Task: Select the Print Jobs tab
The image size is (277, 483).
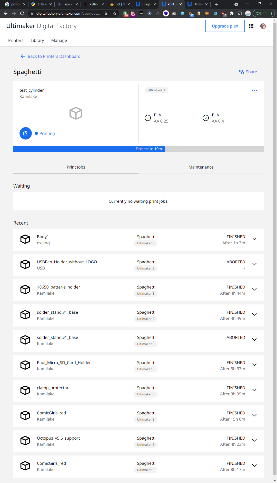Action: [76, 167]
